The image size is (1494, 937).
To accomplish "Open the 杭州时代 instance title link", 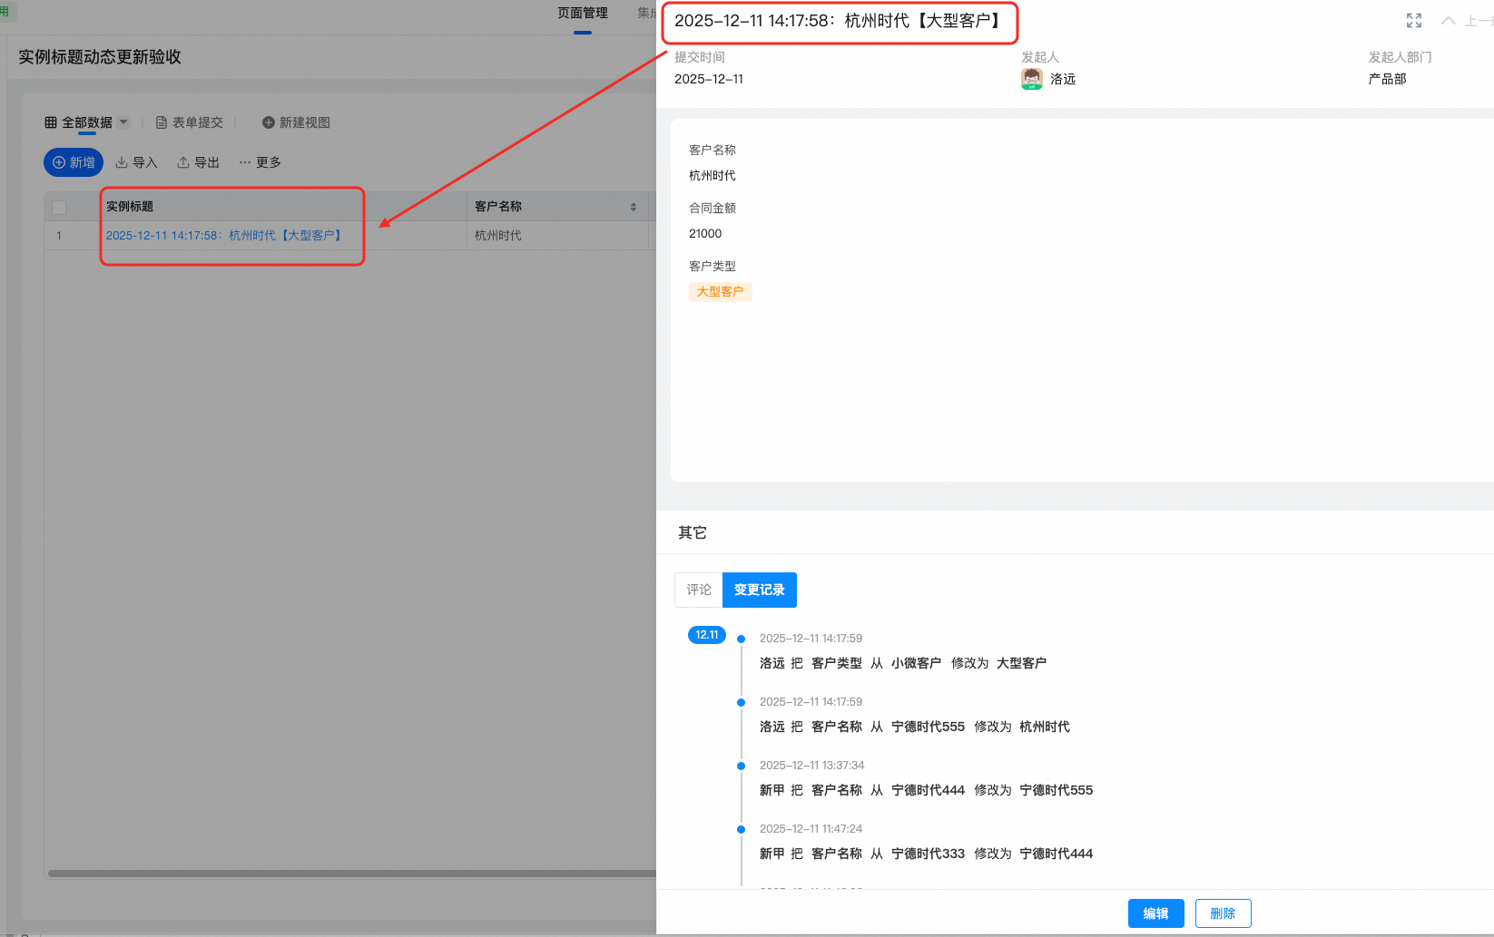I will coord(223,236).
